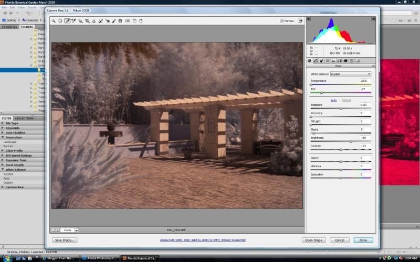The width and height of the screenshot is (420, 262).
Task: Click the Save Image button
Action: click(65, 240)
